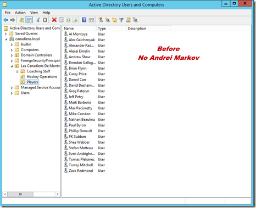Select the Domain Controllers tree item
Image resolution: width=256 pixels, height=208 pixels.
(36, 55)
